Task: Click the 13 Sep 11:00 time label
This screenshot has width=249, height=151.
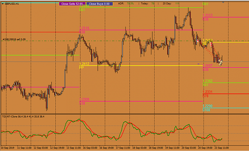Action: tap(74, 148)
